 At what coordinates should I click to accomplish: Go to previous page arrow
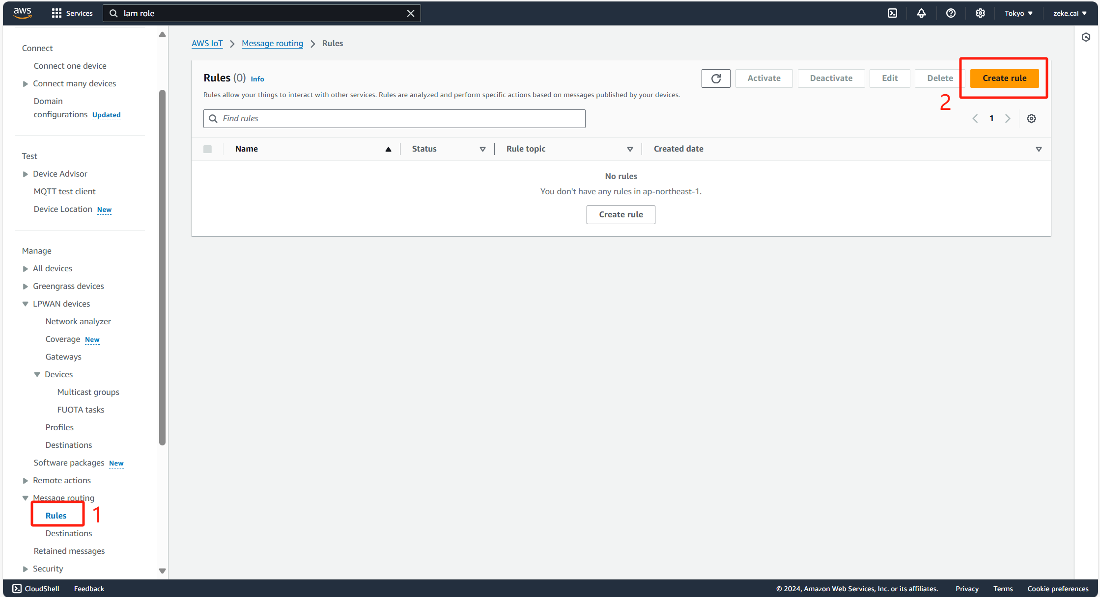[975, 118]
